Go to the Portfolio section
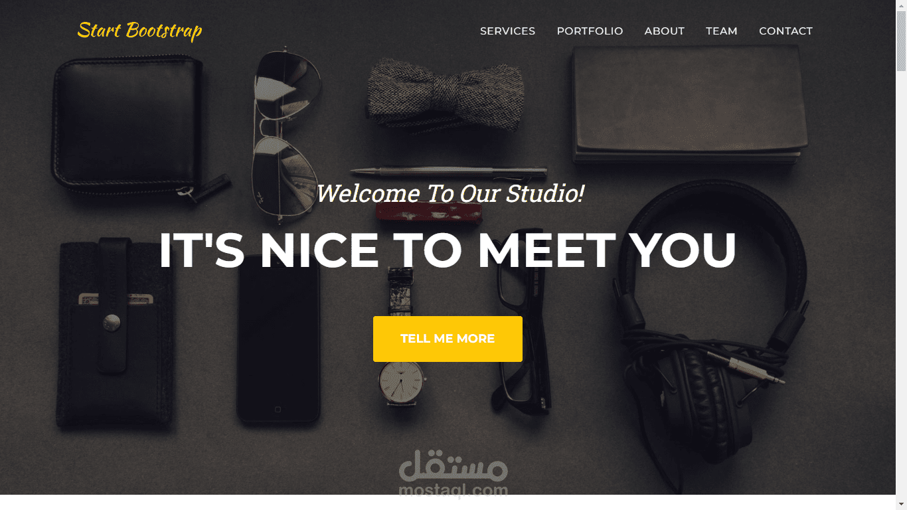The height and width of the screenshot is (510, 907). pos(590,31)
